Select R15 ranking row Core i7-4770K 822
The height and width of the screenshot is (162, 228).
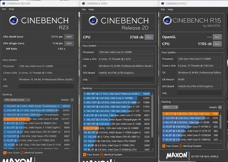click(x=191, y=126)
